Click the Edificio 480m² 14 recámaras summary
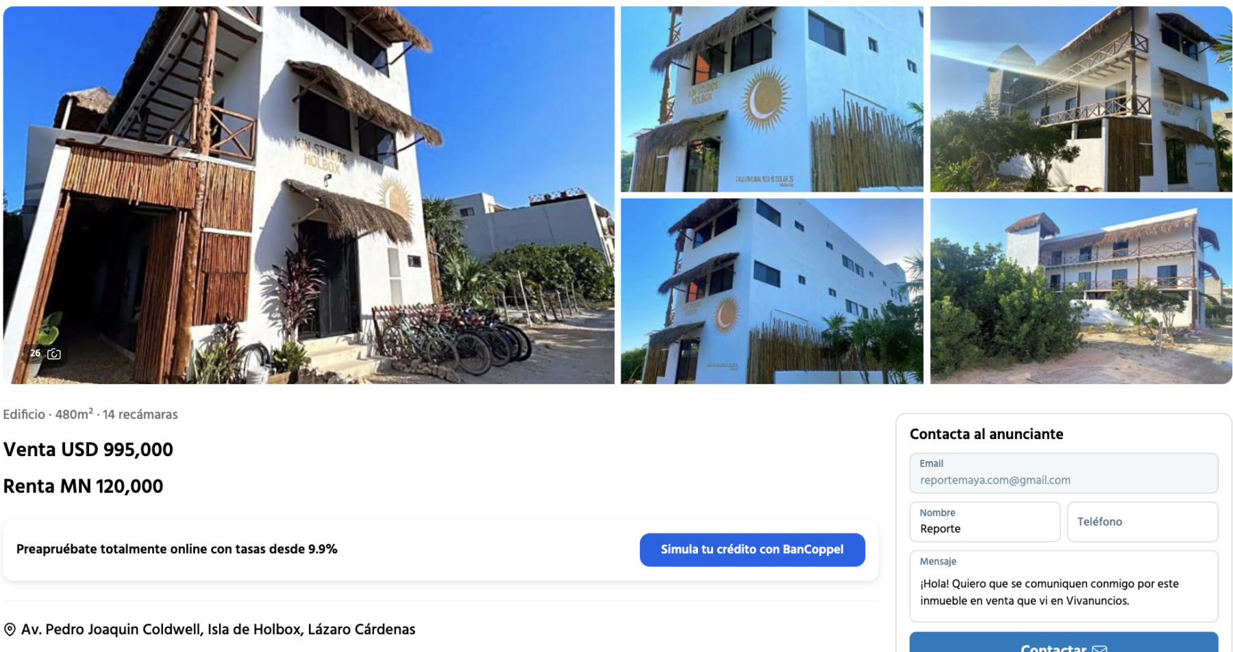The width and height of the screenshot is (1233, 652). (90, 414)
